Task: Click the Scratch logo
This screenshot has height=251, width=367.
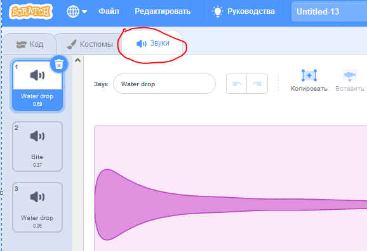Action: 30,11
